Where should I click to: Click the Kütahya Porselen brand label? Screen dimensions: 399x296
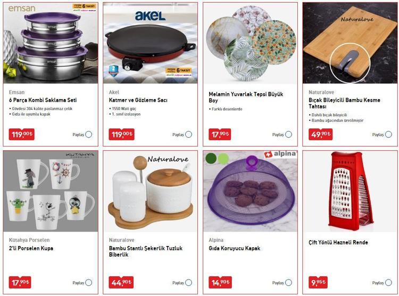[x=29, y=240]
